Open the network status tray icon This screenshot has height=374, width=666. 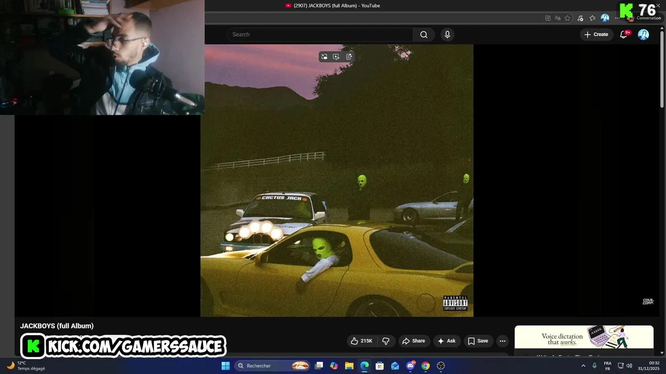(x=621, y=366)
